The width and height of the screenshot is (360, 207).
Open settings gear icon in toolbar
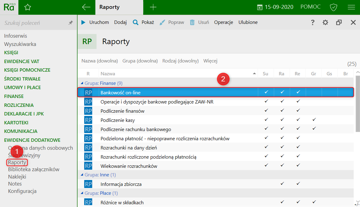tap(325, 22)
